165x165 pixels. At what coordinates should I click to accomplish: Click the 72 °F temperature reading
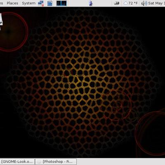[133, 3]
